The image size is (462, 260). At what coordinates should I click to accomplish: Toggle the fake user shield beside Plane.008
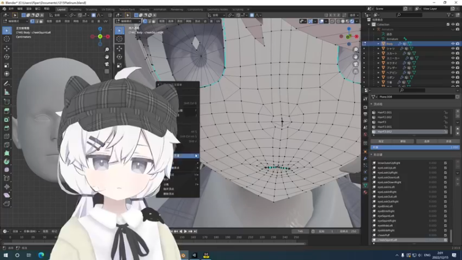(457, 96)
